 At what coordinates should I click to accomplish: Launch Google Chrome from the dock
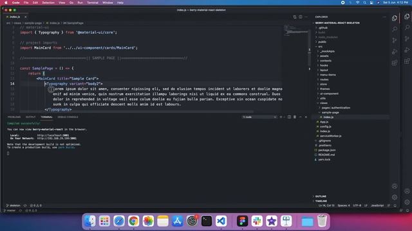133,221
